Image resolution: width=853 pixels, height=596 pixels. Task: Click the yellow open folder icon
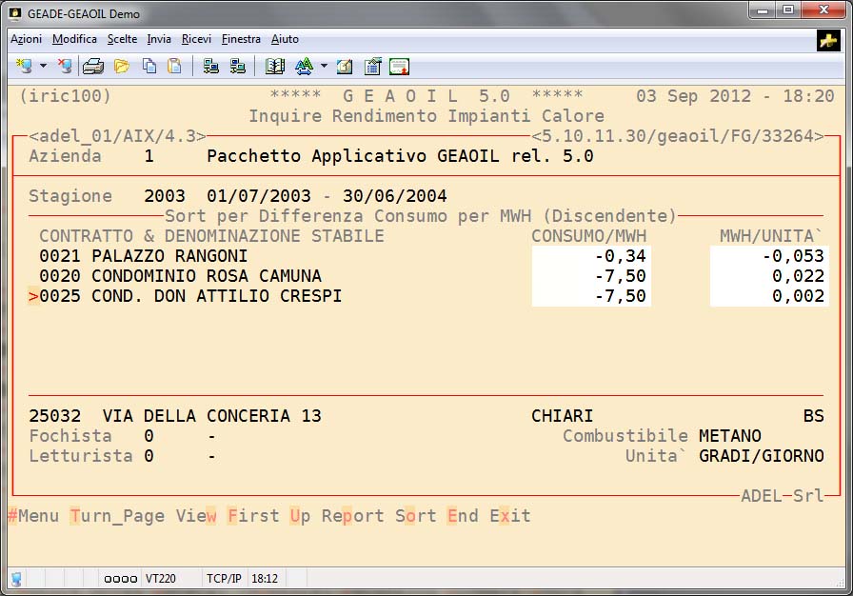coord(122,67)
